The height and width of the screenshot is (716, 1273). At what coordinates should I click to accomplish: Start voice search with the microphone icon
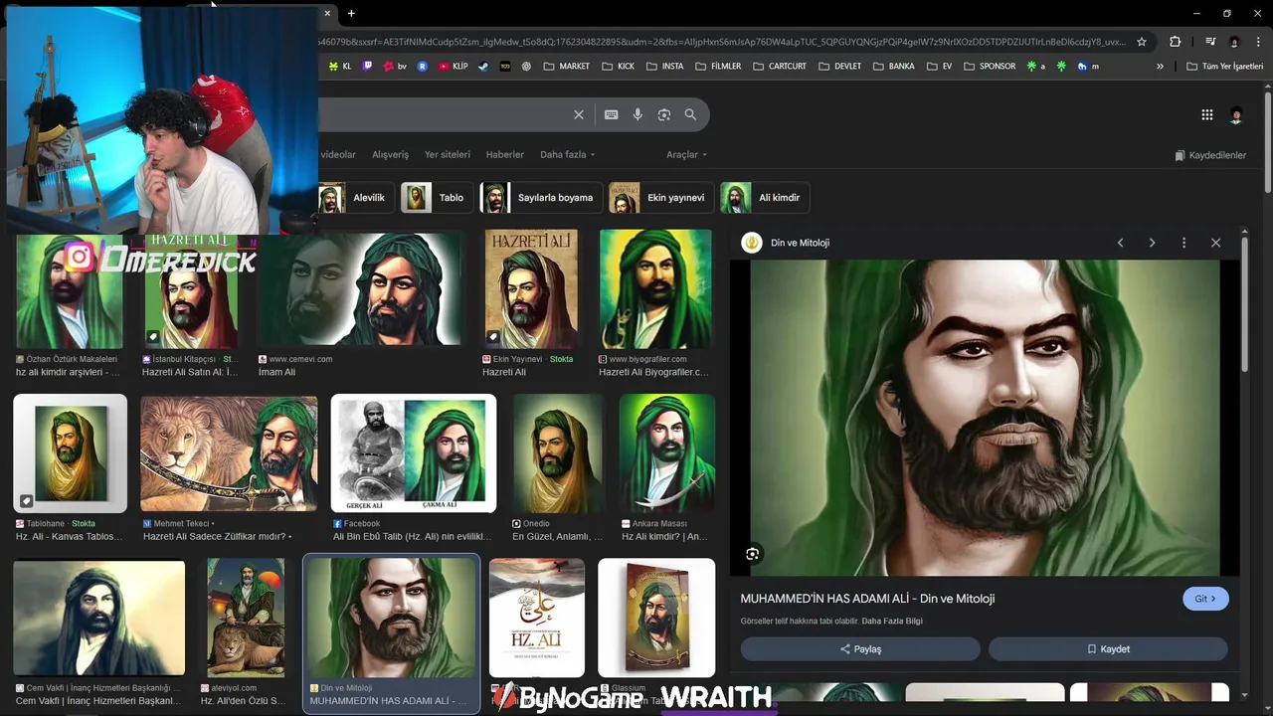point(637,114)
